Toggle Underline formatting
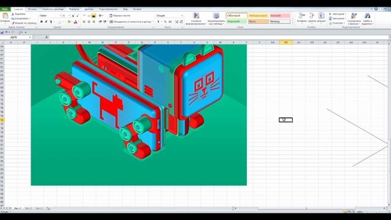The width and height of the screenshot is (391, 220). pos(51,22)
